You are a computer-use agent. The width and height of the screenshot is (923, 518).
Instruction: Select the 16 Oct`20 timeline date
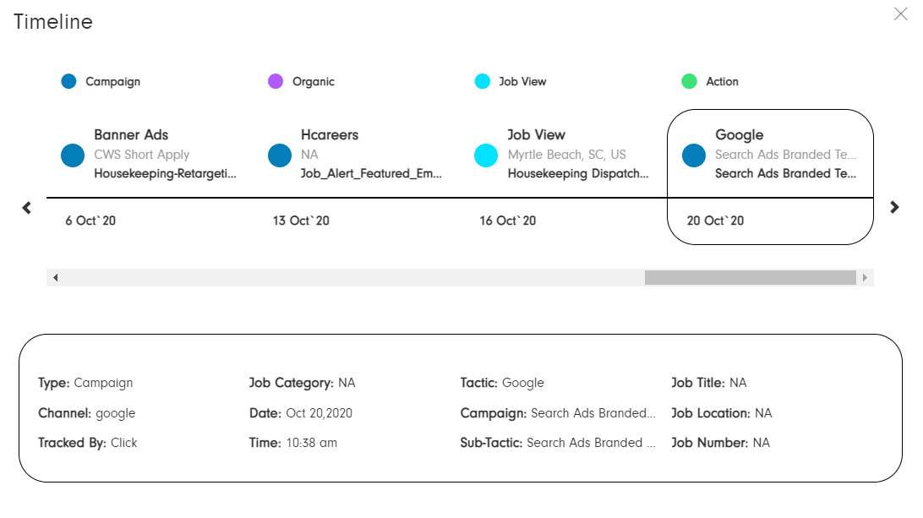coord(508,221)
